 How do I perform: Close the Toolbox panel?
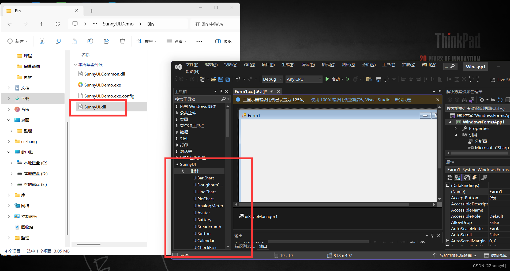(x=227, y=92)
